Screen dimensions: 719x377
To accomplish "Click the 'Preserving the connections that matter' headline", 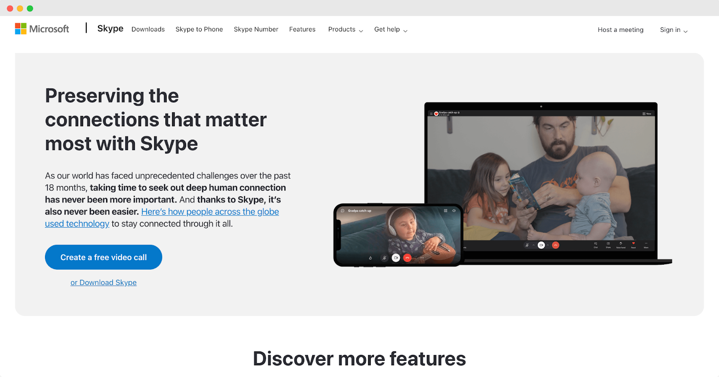I will 156,120.
